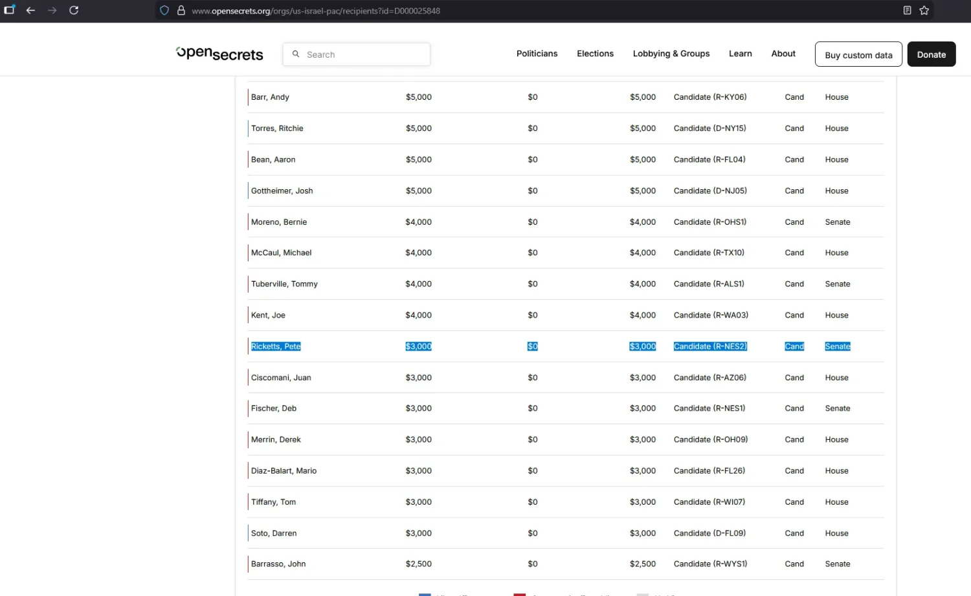971x596 pixels.
Task: Click Candidate (R-KY06) cell
Action: tap(710, 97)
